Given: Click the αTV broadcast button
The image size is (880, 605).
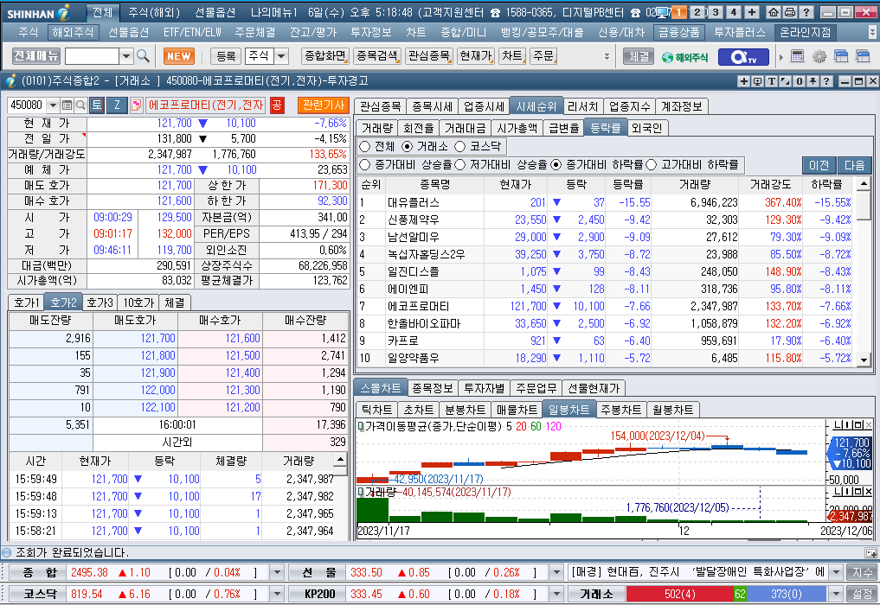Looking at the screenshot, I should [x=743, y=57].
